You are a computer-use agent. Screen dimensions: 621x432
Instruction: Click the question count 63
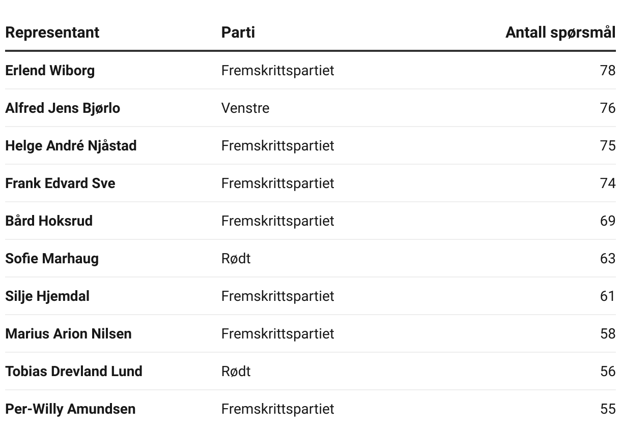[608, 258]
